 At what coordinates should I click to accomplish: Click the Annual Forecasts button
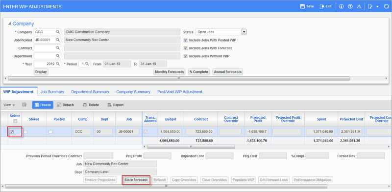pos(227,72)
